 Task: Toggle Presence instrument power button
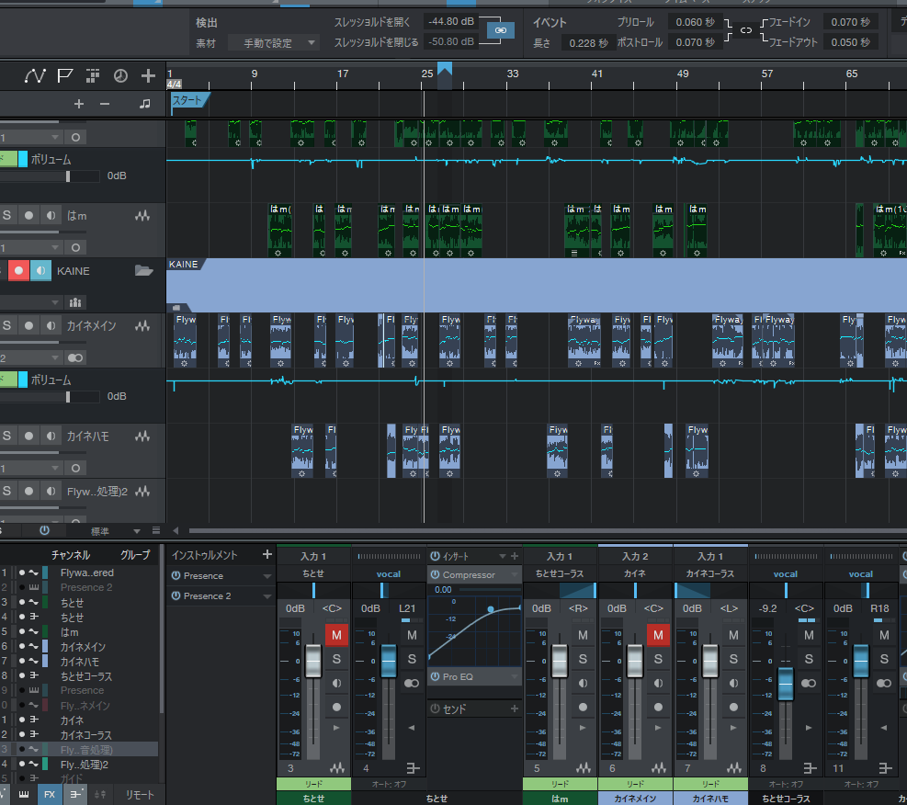(x=176, y=576)
